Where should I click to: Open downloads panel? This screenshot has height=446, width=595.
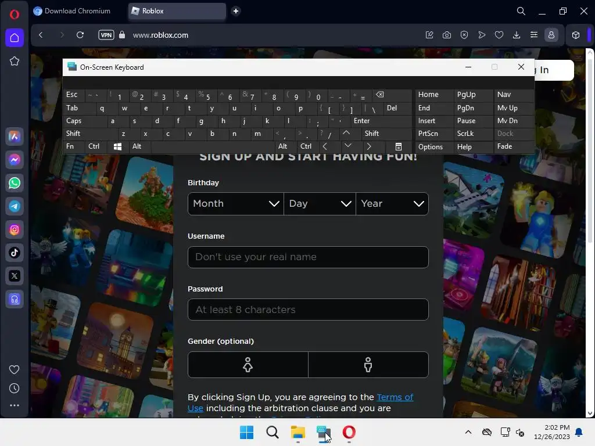pyautogui.click(x=517, y=35)
